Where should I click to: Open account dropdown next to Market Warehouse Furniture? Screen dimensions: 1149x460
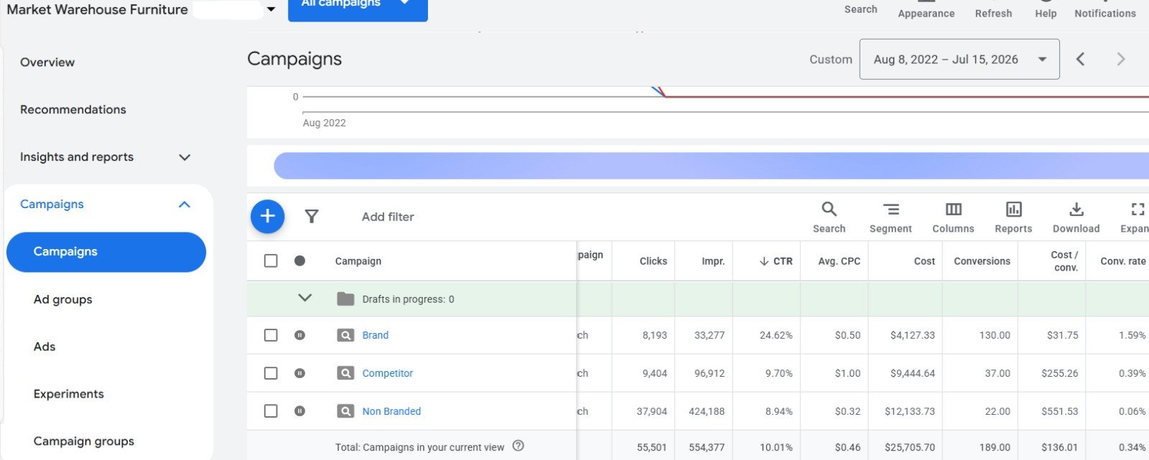[271, 9]
